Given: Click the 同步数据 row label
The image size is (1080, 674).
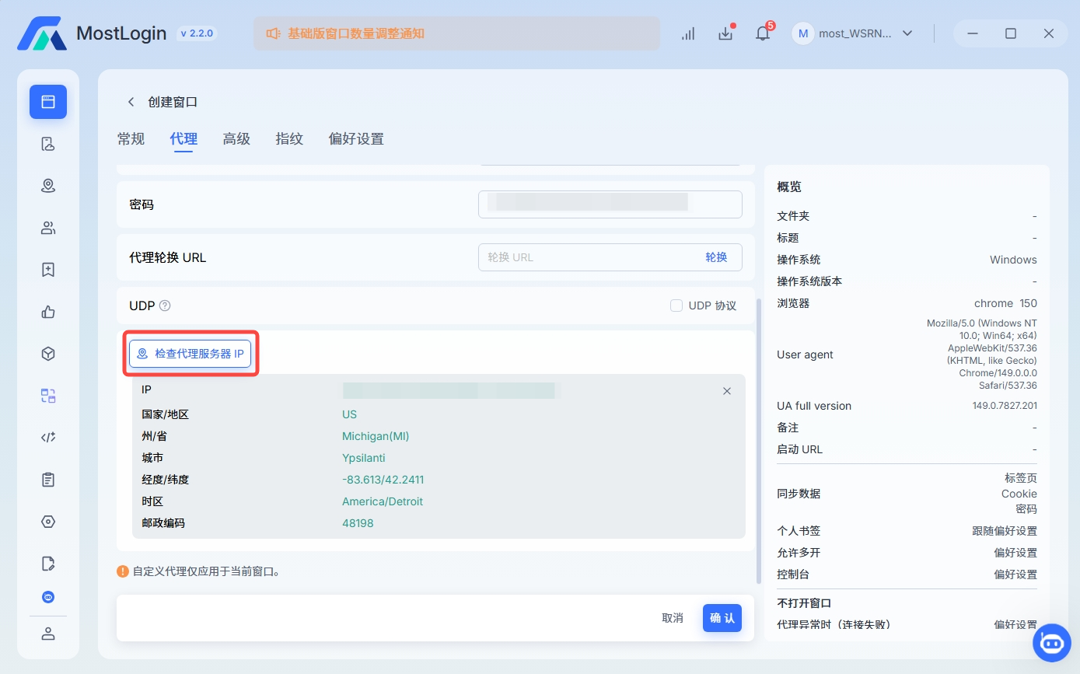Looking at the screenshot, I should click(799, 494).
